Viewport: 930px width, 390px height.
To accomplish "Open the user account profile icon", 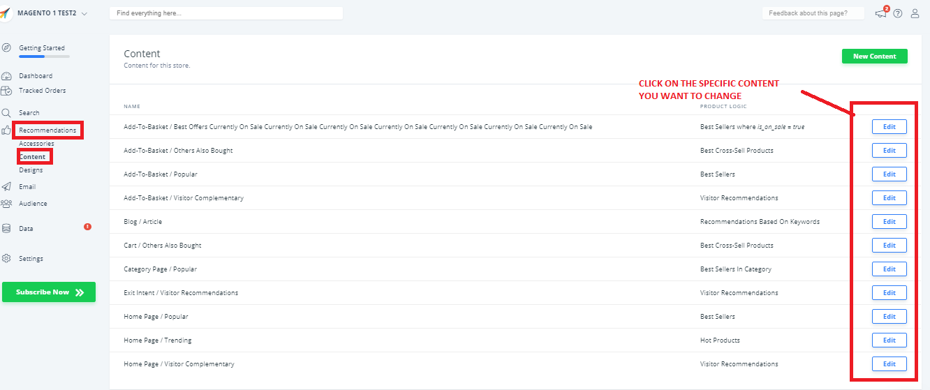I will click(x=915, y=13).
